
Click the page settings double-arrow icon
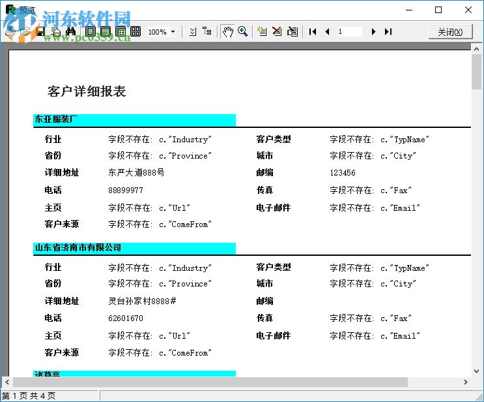pyautogui.click(x=193, y=31)
